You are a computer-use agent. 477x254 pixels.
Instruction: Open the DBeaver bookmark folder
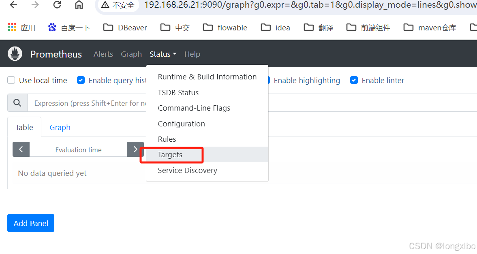[x=125, y=28]
